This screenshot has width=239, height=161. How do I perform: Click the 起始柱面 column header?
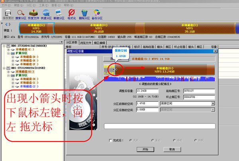click(149, 47)
